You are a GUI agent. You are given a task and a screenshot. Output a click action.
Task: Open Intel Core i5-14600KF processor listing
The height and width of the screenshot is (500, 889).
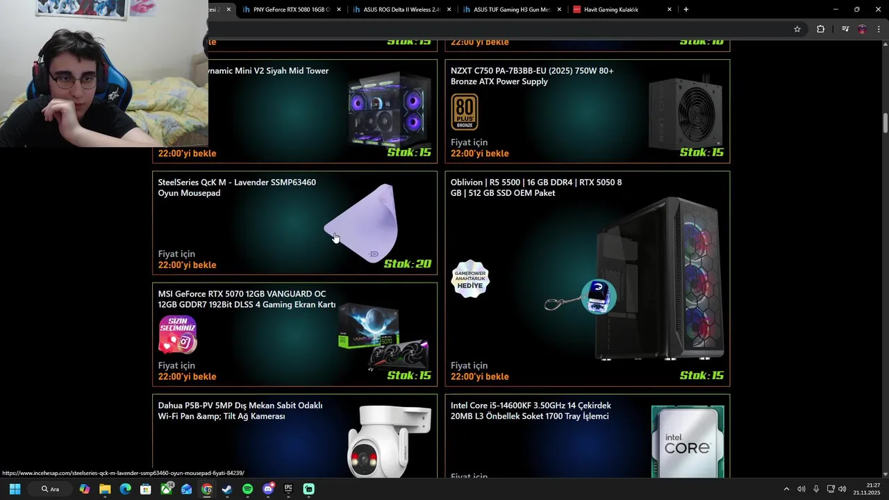pyautogui.click(x=531, y=410)
